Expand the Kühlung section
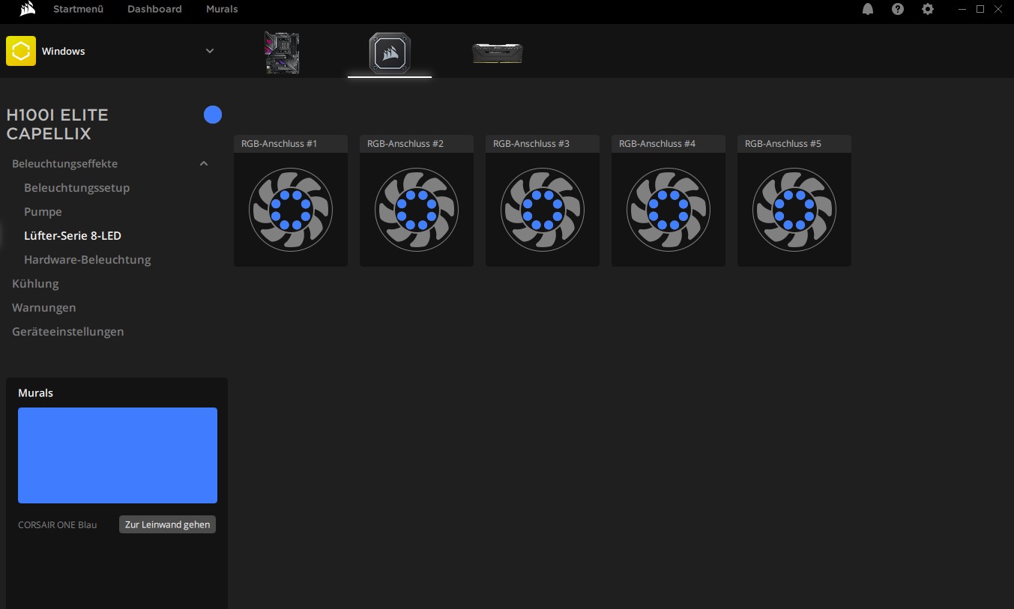The height and width of the screenshot is (609, 1014). pos(35,283)
